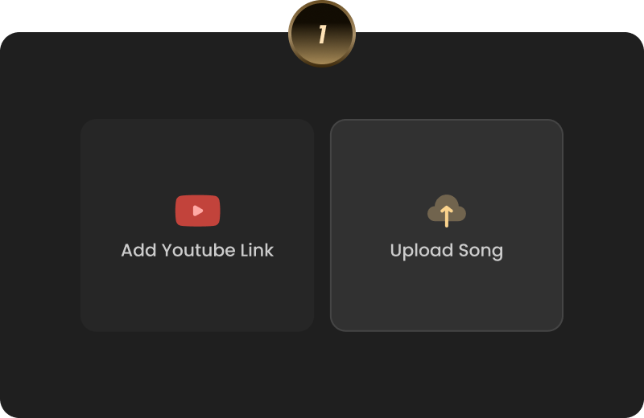Click the word Upload in the right card
The width and height of the screenshot is (644, 418).
tap(421, 251)
